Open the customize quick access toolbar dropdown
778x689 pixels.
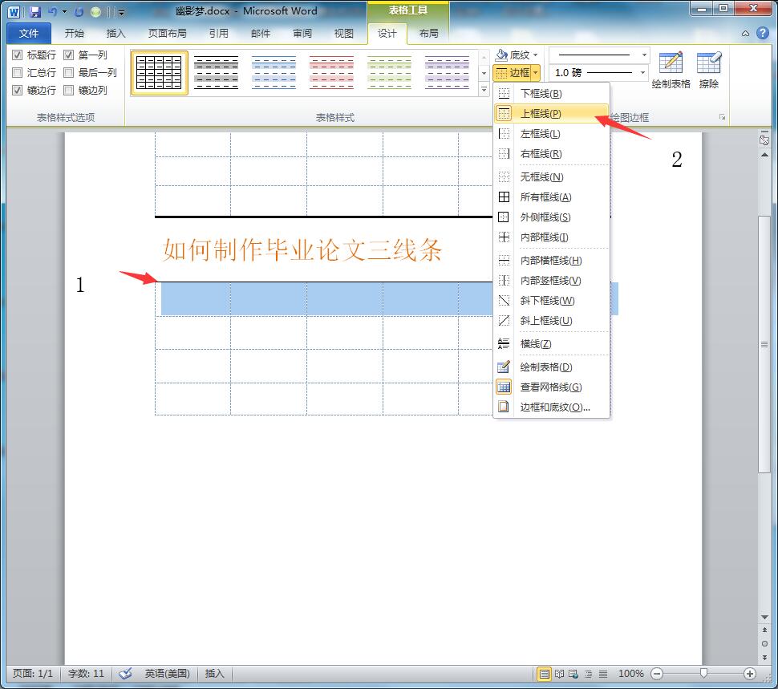(122, 12)
